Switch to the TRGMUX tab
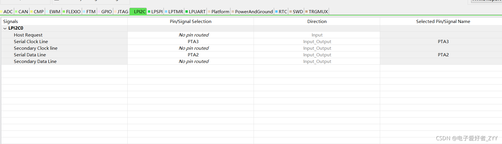Screen dimensions: 502x144 (317, 11)
